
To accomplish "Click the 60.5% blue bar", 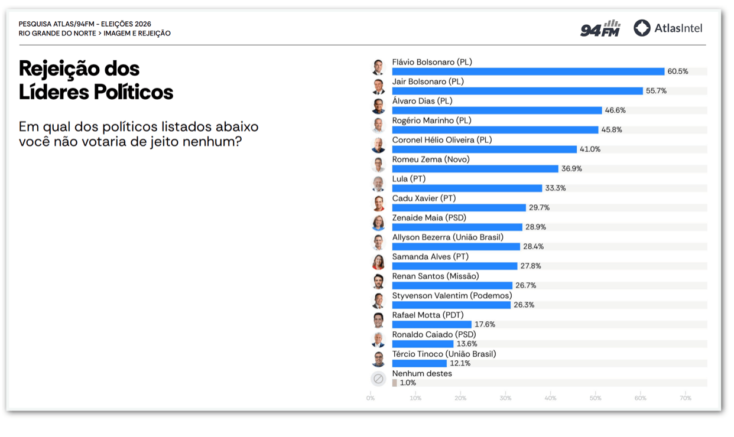I will click(528, 71).
